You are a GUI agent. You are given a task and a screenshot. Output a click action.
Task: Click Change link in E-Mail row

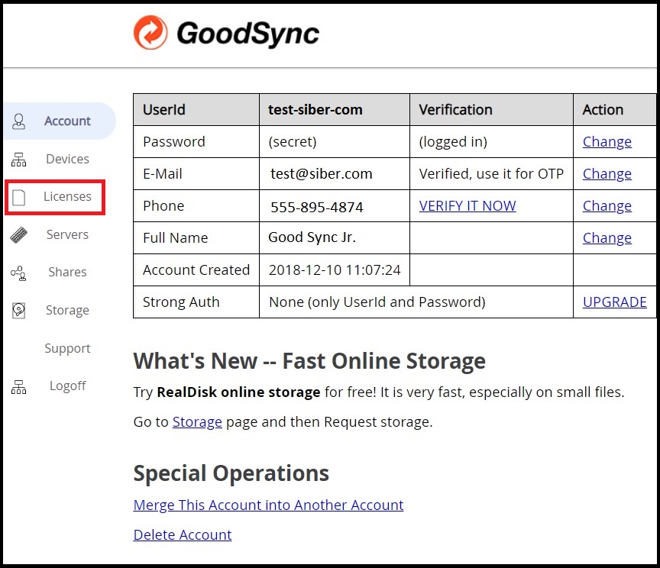607,174
